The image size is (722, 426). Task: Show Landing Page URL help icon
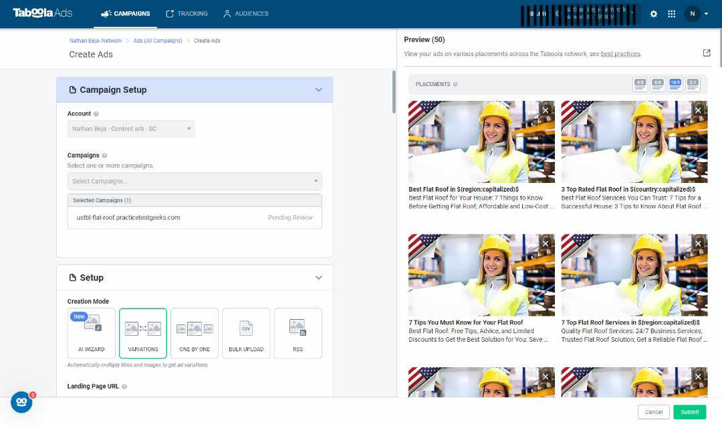coord(124,387)
